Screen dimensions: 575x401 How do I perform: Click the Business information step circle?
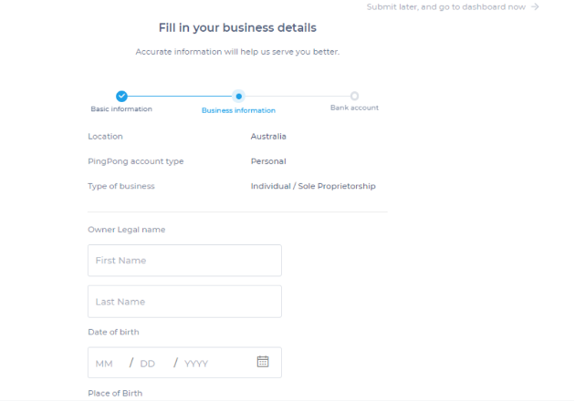click(238, 96)
